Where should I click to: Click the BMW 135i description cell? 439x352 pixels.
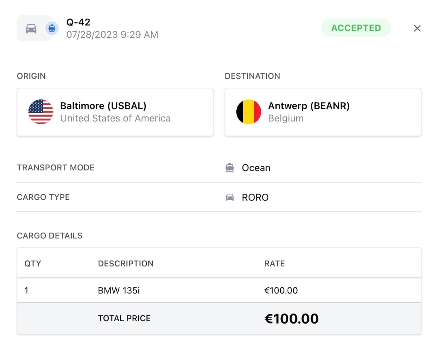(x=119, y=291)
